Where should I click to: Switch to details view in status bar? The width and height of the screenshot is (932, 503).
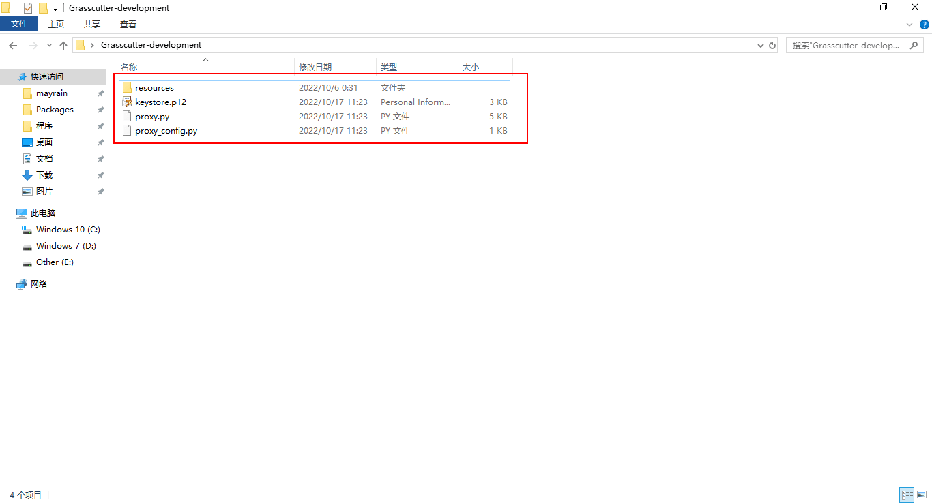tap(907, 496)
